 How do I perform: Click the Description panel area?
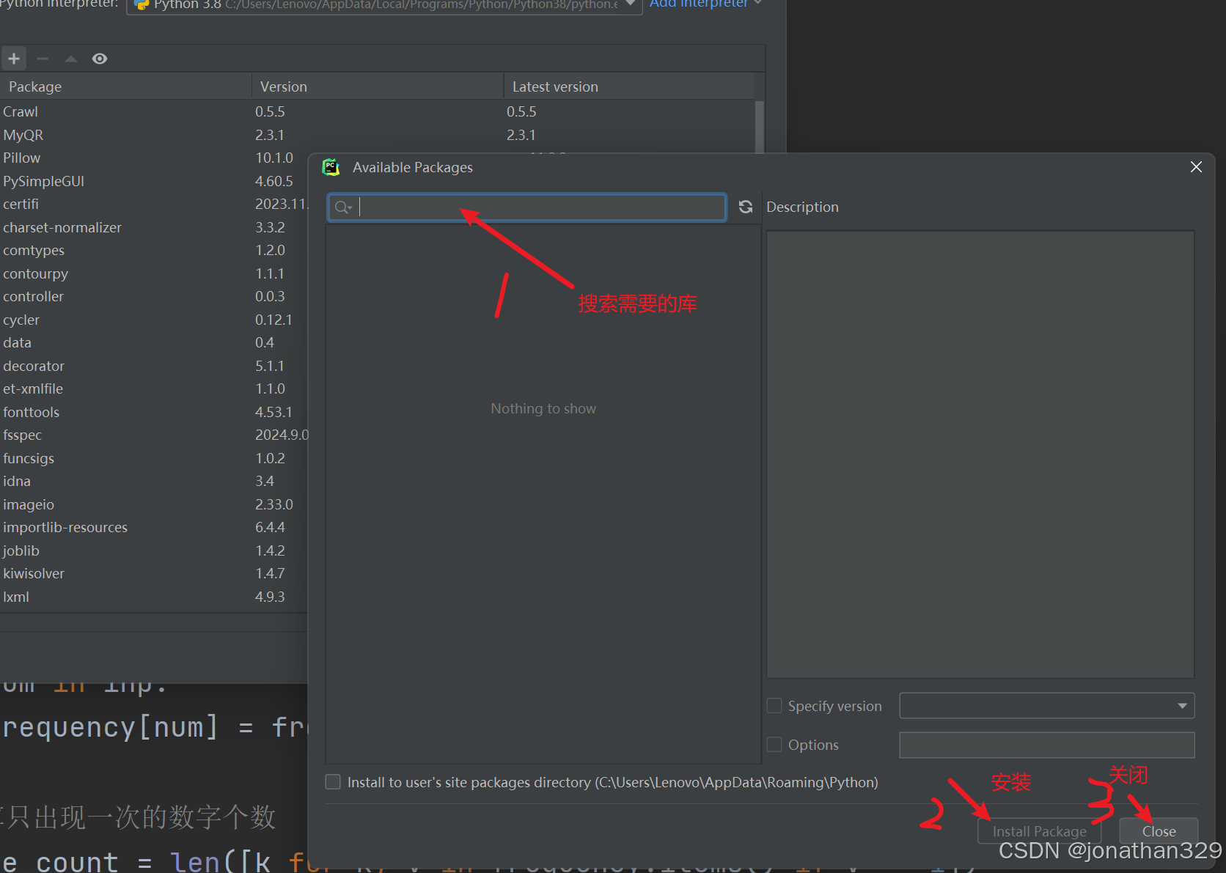[980, 454]
